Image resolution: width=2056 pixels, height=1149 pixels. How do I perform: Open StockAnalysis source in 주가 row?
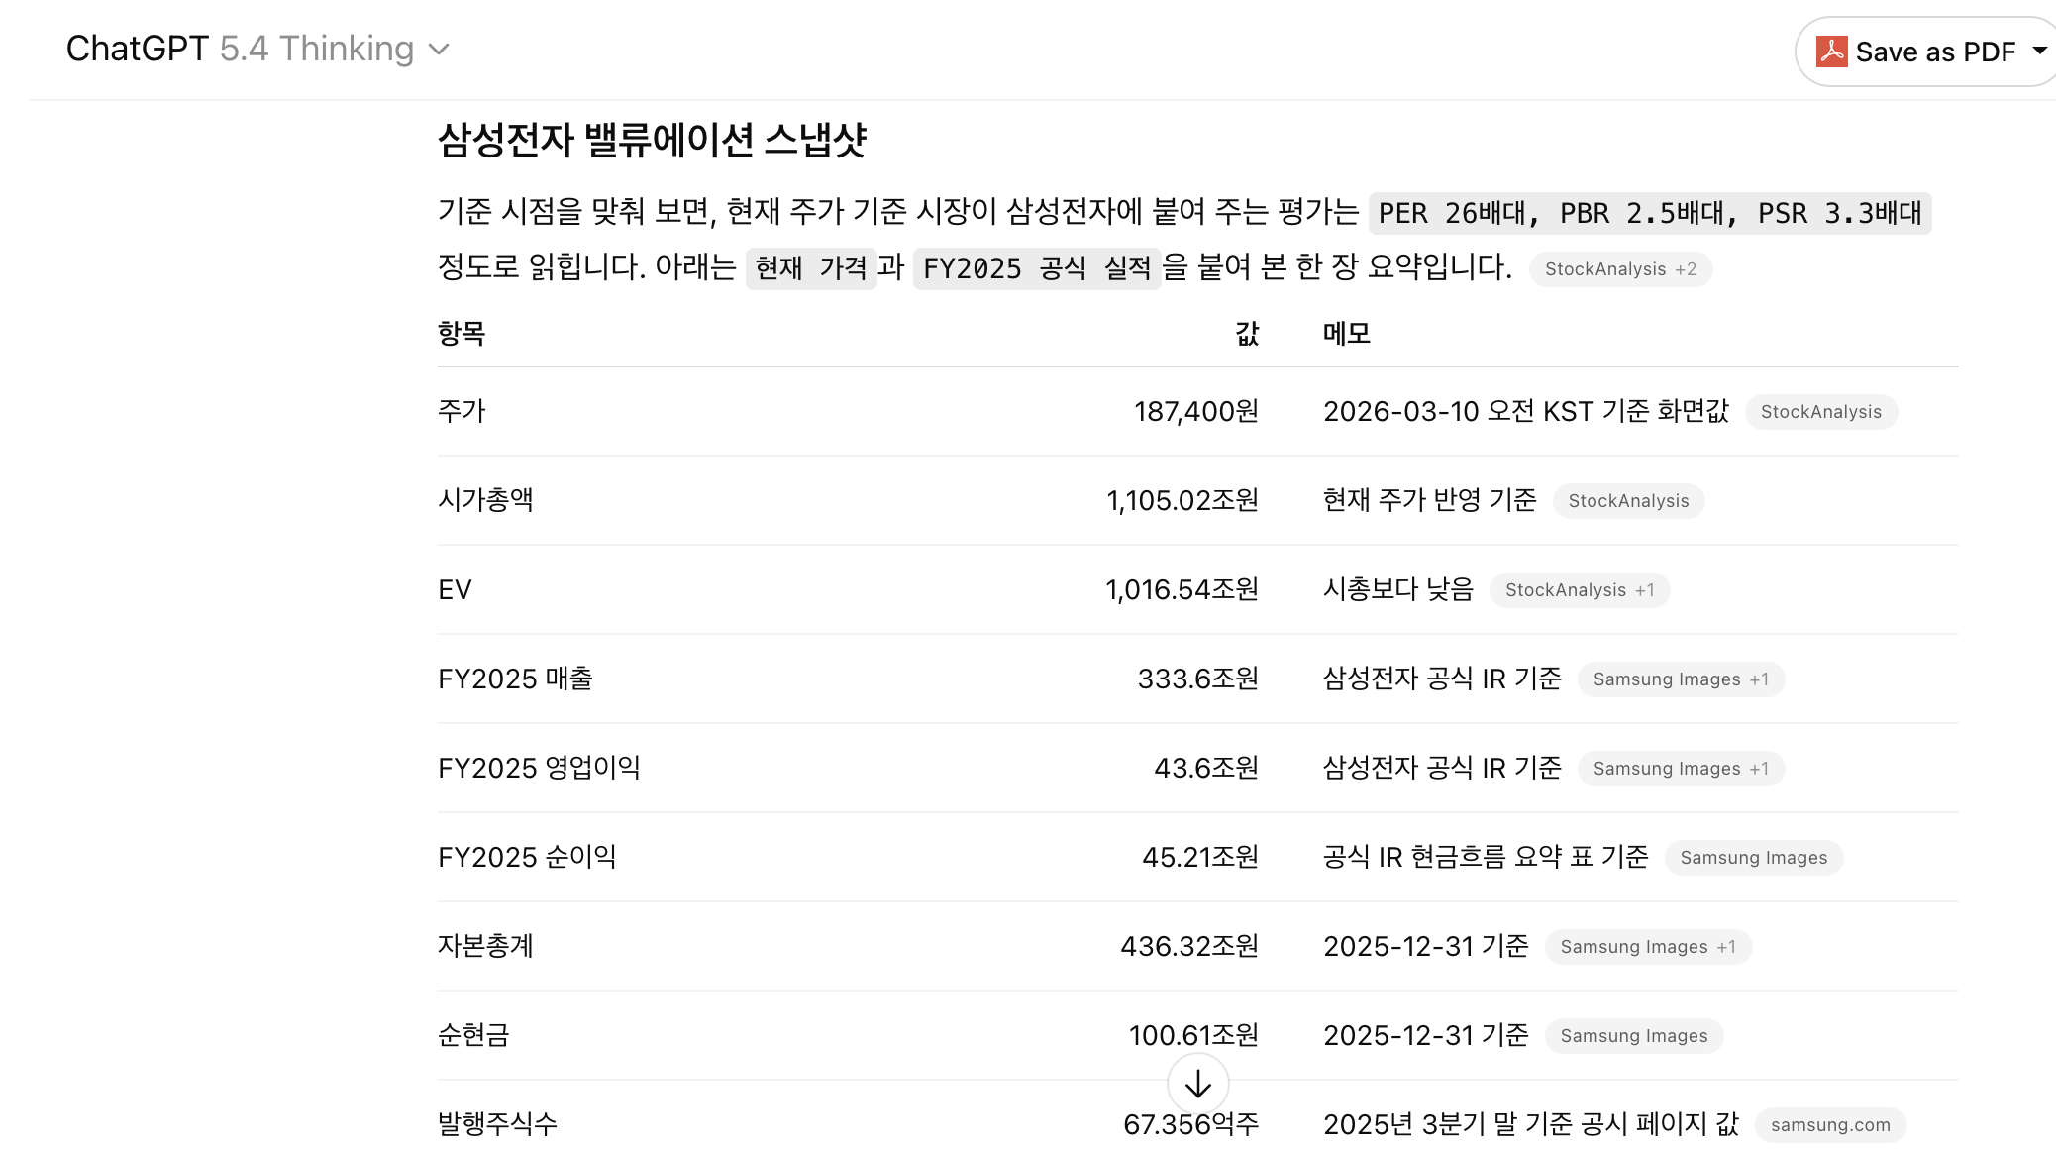tap(1820, 412)
